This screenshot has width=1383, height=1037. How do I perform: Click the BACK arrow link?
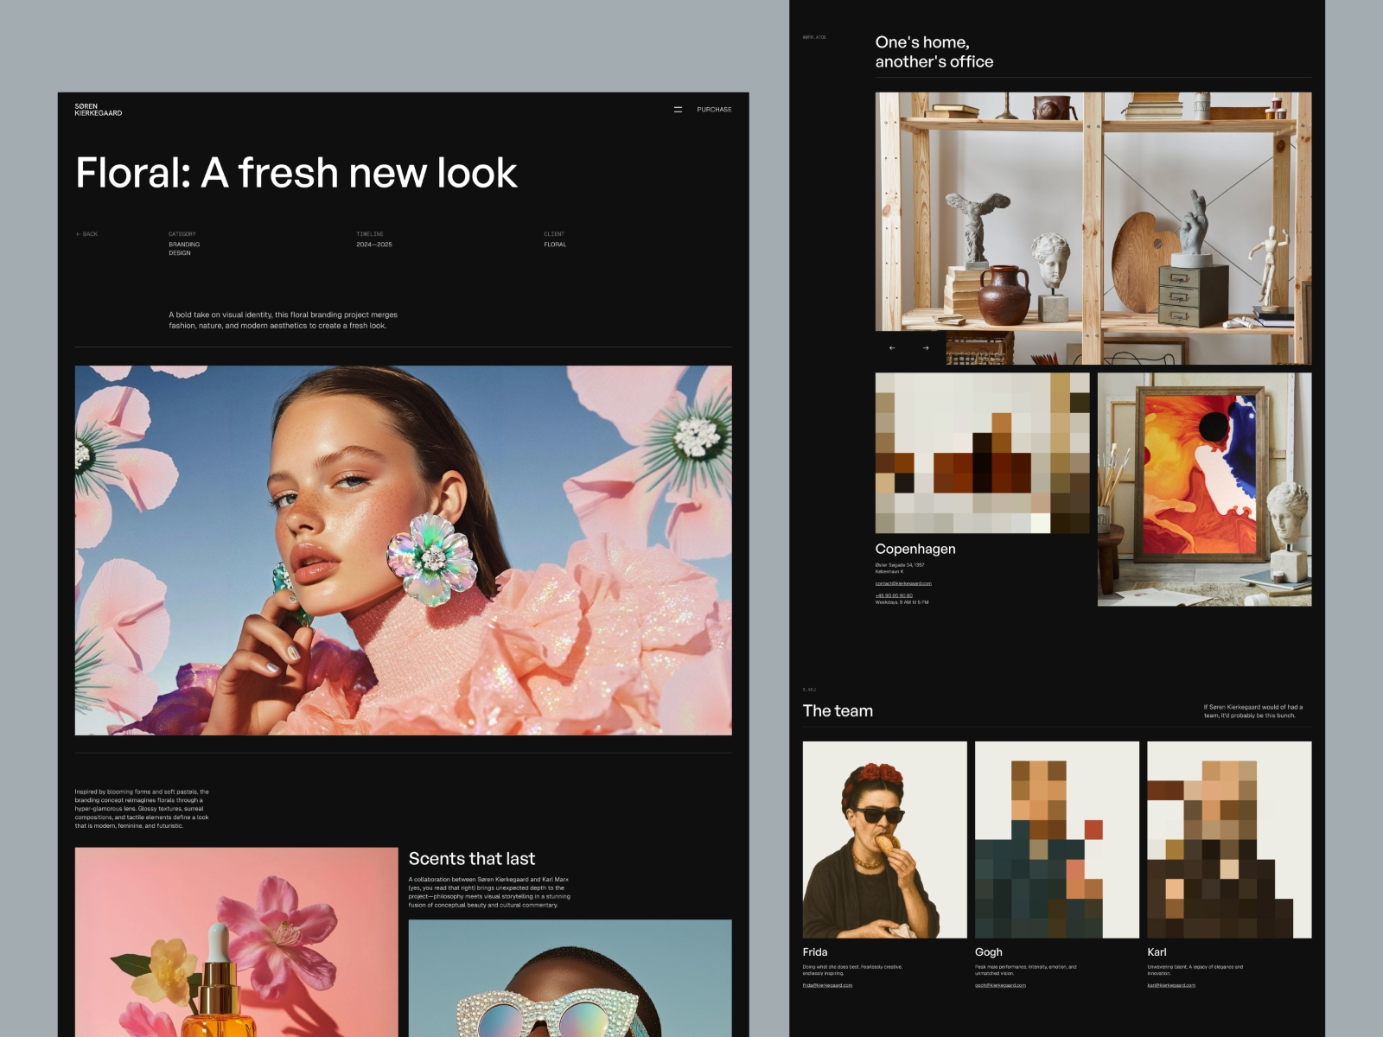click(86, 234)
